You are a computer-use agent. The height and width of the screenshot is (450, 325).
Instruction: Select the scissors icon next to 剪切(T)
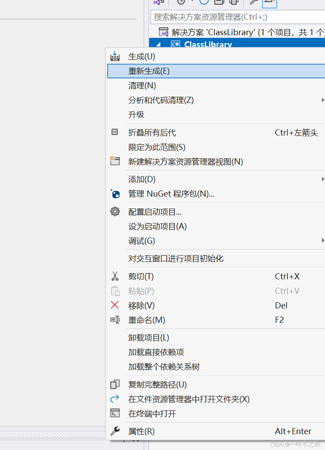115,276
